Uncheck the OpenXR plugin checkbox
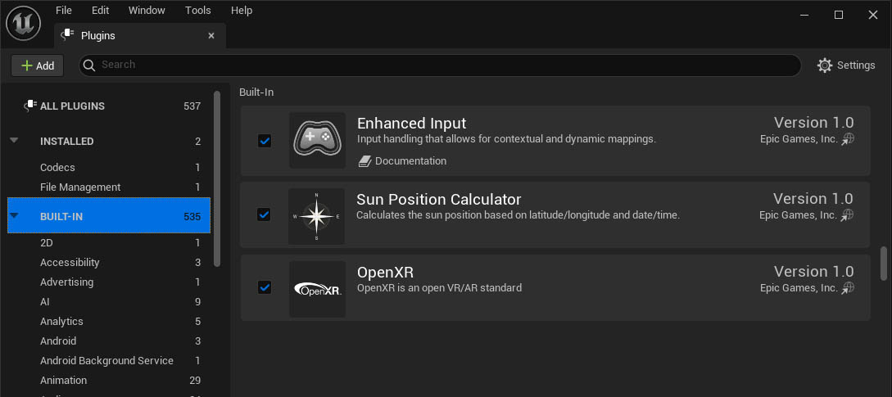 pos(265,287)
